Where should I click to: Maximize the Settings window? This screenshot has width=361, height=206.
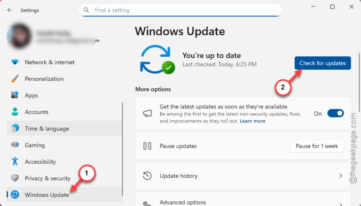(x=332, y=7)
